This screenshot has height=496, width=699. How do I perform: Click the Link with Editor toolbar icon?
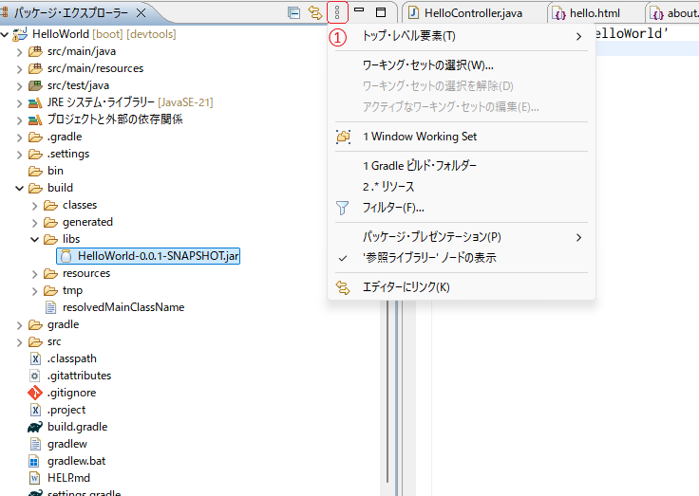point(316,12)
